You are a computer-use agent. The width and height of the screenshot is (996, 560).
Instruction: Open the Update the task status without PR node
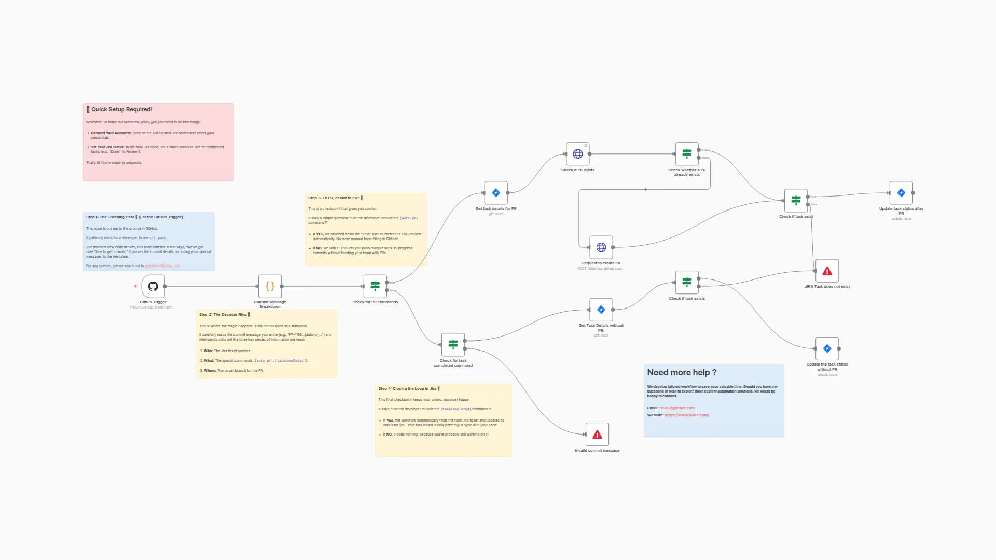click(827, 348)
